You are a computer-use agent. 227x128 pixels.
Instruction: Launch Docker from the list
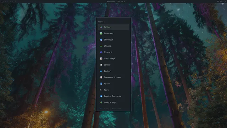[x=113, y=71]
